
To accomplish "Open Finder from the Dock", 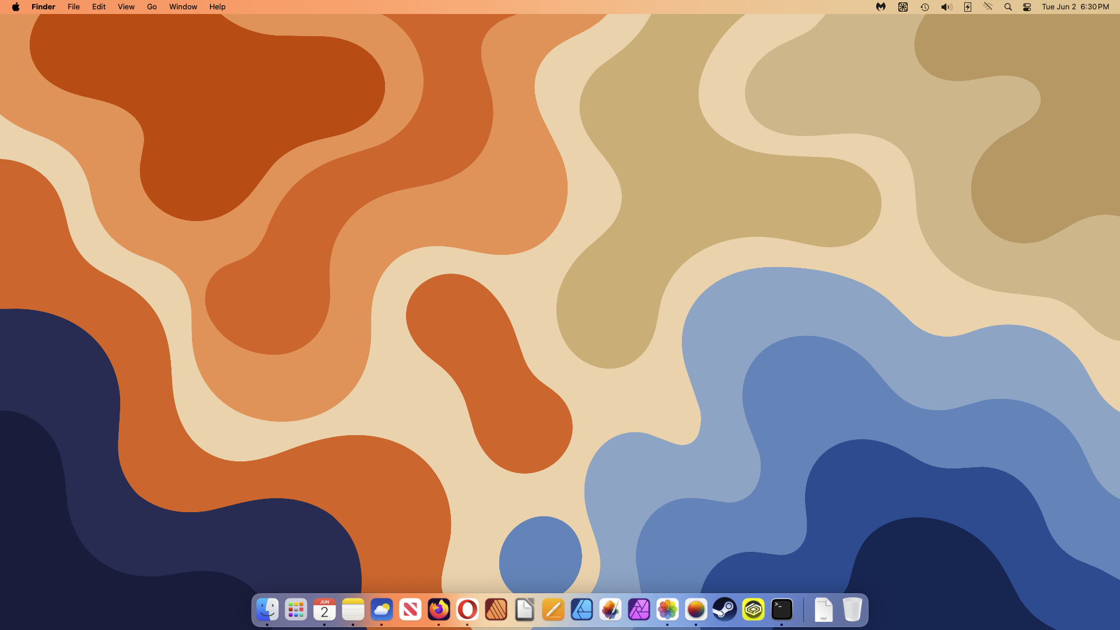I will coord(268,610).
